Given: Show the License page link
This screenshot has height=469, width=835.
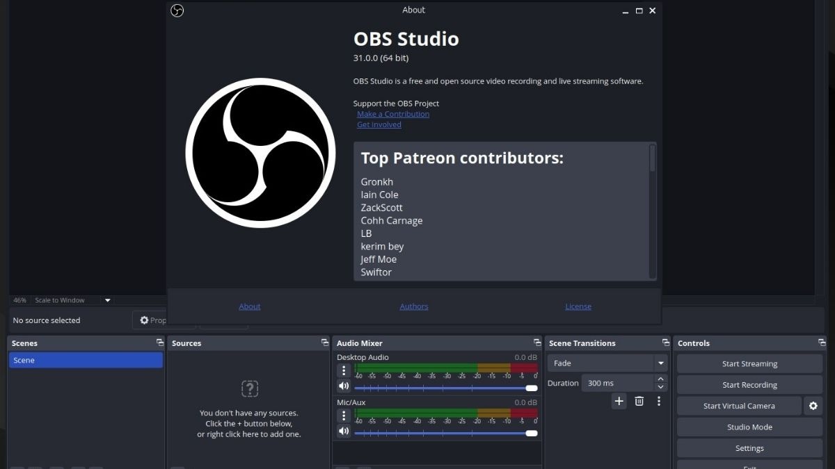Looking at the screenshot, I should pyautogui.click(x=578, y=306).
